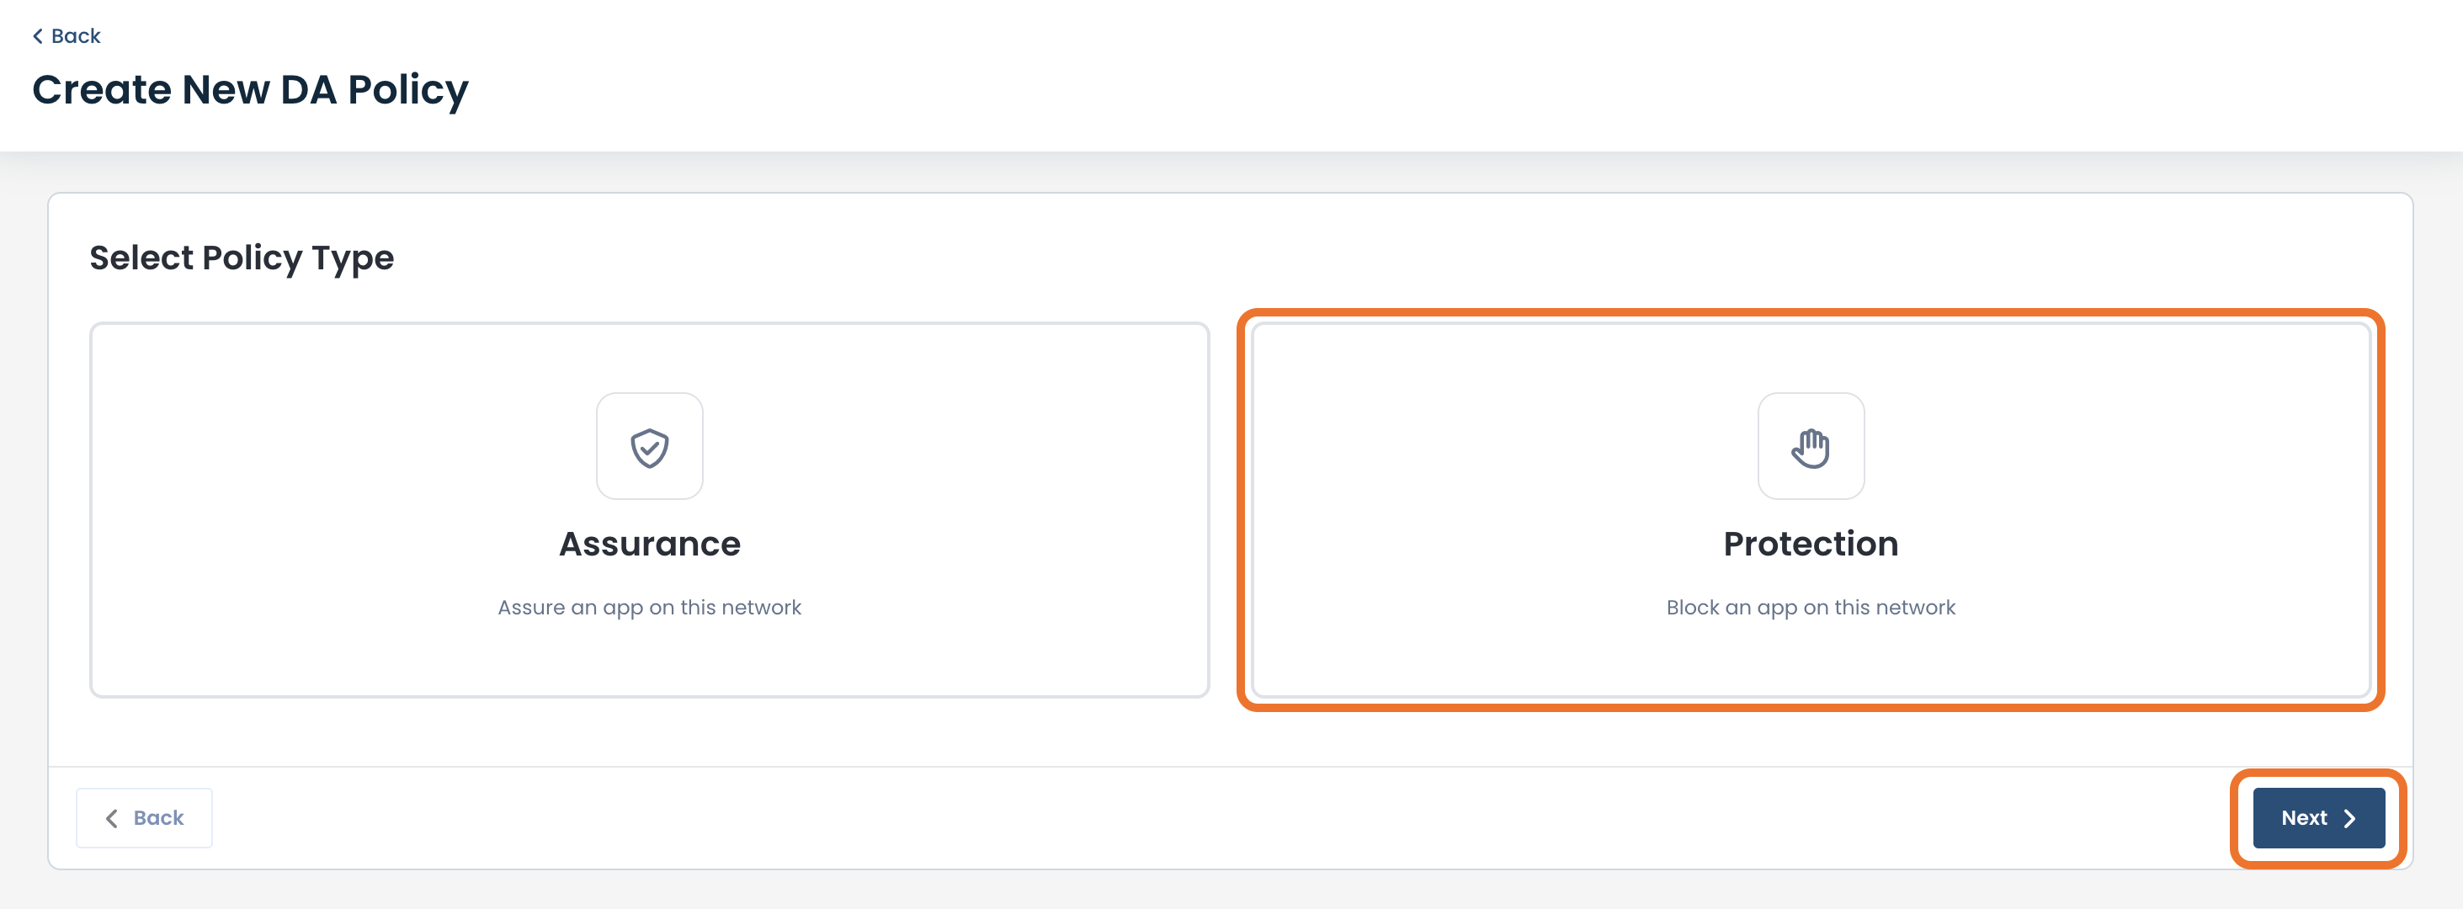
Task: Click the 'Select Policy Type' heading
Action: (242, 258)
